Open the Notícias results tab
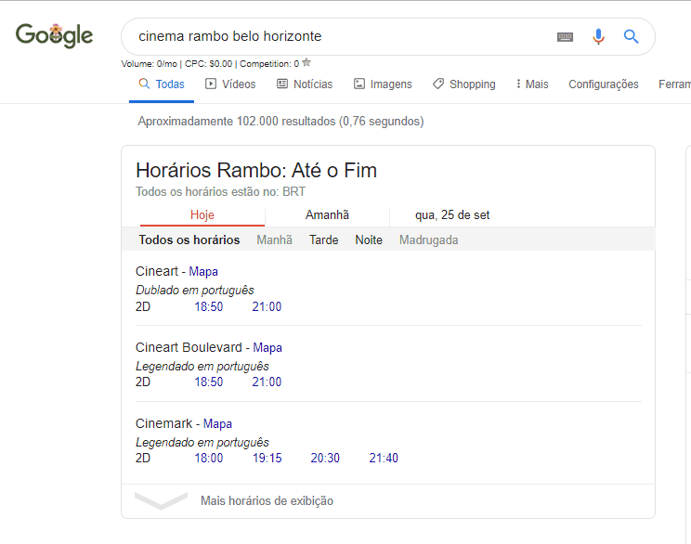This screenshot has width=691, height=544. coord(305,84)
